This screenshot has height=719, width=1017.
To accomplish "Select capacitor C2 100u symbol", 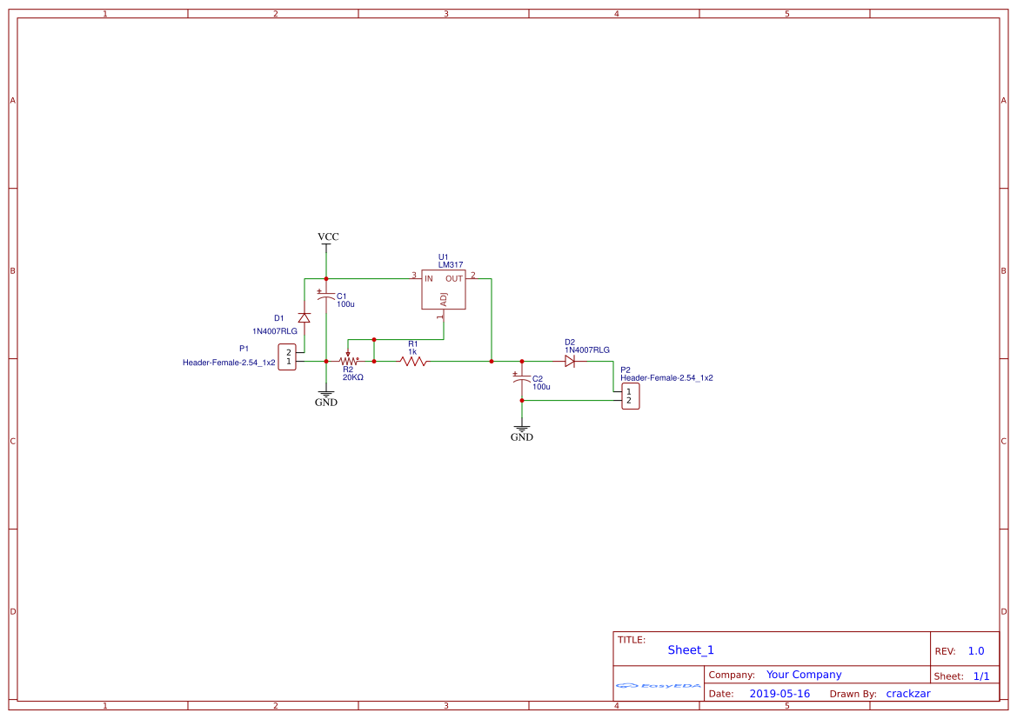I will point(523,381).
